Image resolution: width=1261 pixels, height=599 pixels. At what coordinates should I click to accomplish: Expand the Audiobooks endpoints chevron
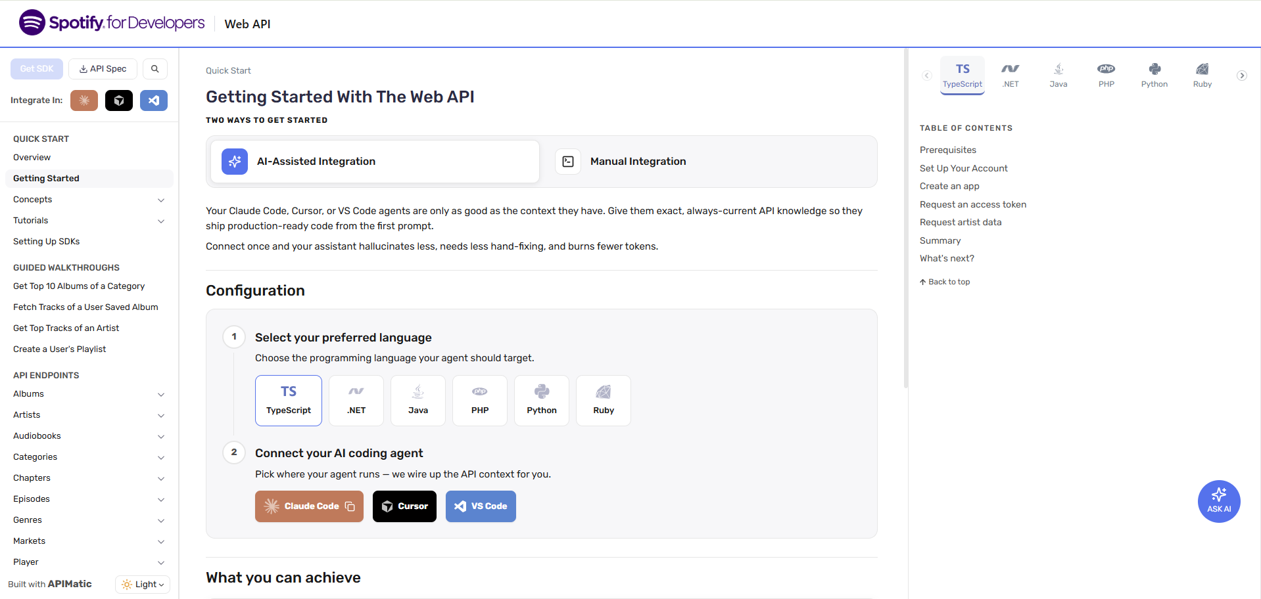161,437
